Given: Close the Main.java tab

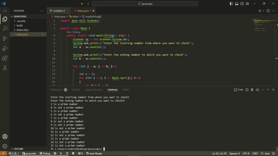Looking at the screenshot, I should (x=93, y=11).
